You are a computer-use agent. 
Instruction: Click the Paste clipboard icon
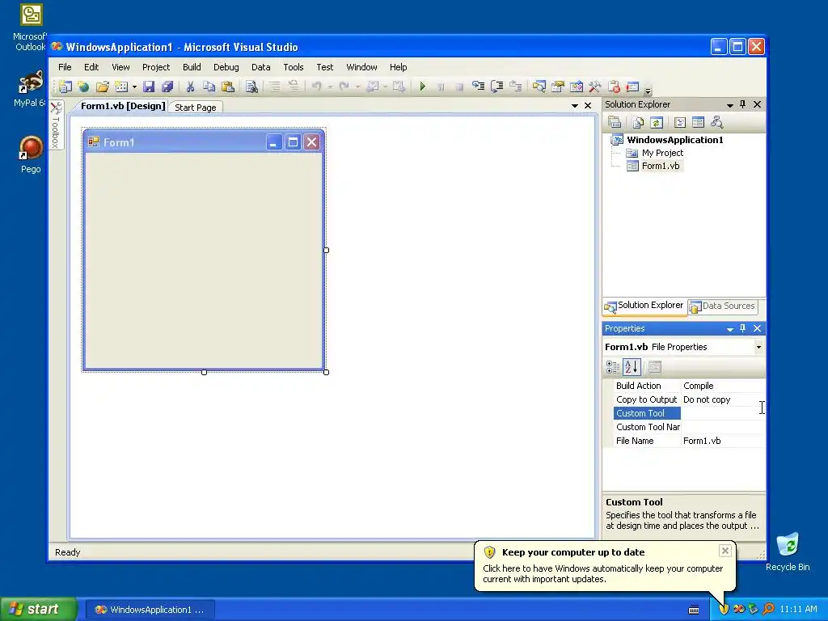pos(228,87)
